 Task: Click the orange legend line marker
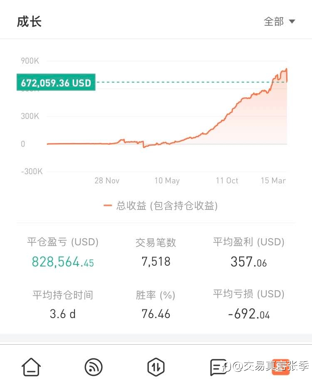(x=108, y=205)
